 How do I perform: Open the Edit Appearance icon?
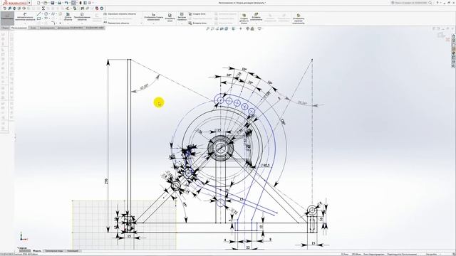click(x=248, y=28)
